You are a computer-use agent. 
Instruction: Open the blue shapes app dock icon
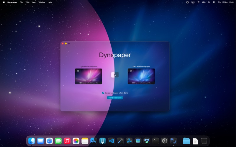(147, 141)
